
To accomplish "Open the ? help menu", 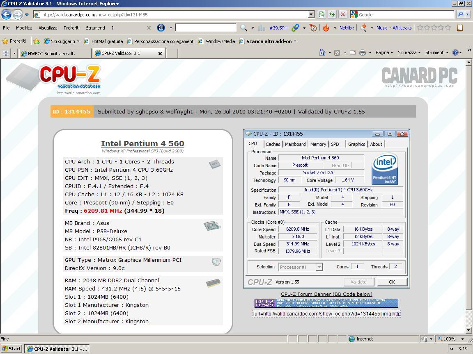I will (112, 28).
